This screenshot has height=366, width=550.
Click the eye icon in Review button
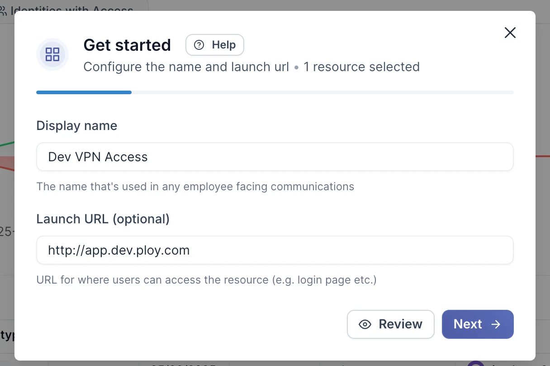(x=365, y=324)
